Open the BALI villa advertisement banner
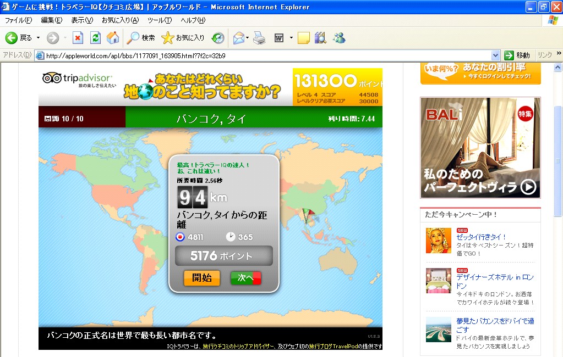 (x=480, y=148)
